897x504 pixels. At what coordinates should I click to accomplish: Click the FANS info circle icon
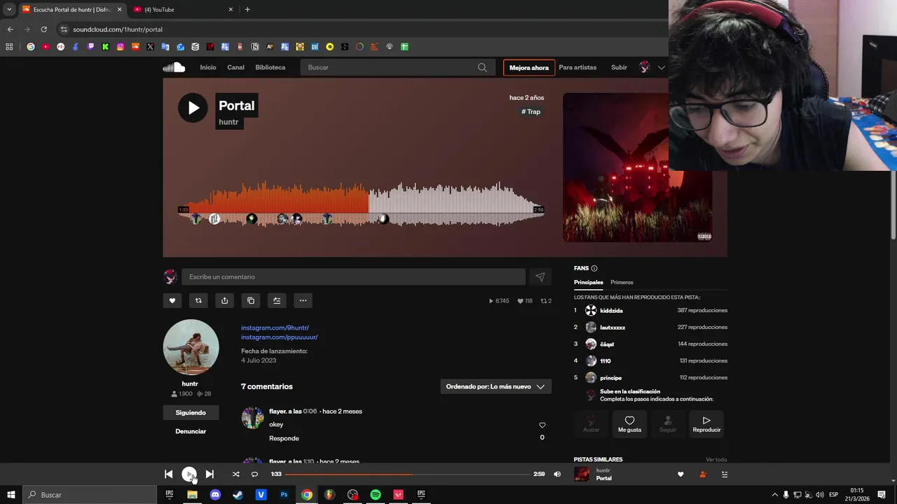tap(594, 268)
